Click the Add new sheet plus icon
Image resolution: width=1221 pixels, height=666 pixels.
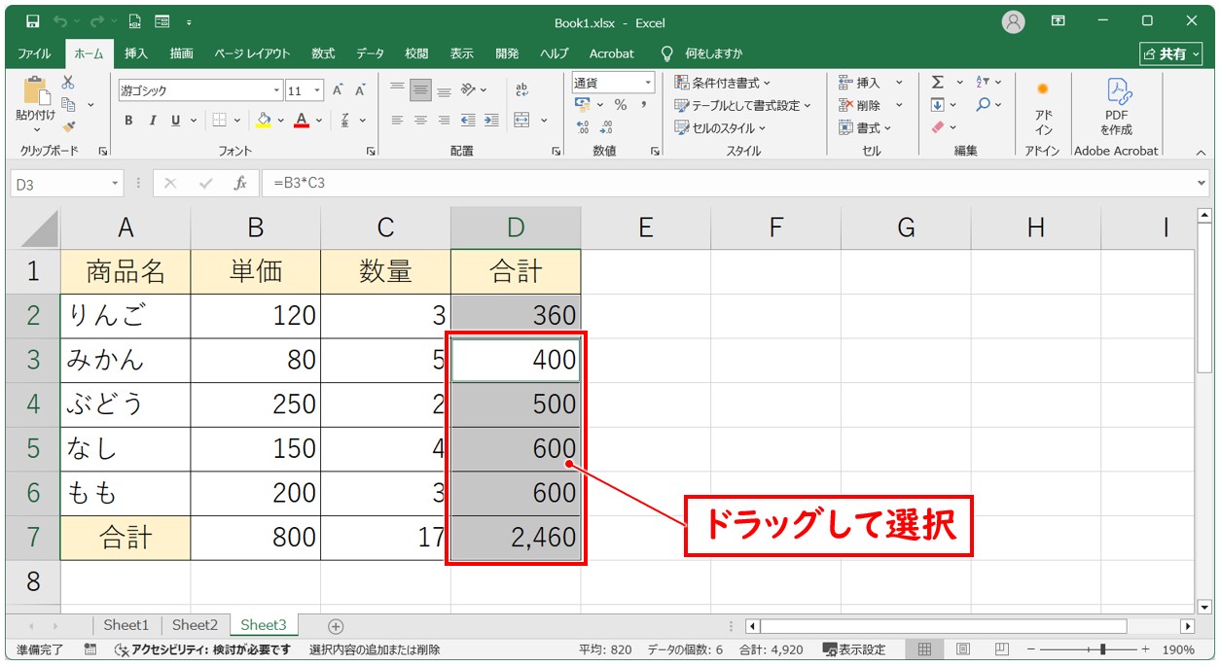[336, 626]
